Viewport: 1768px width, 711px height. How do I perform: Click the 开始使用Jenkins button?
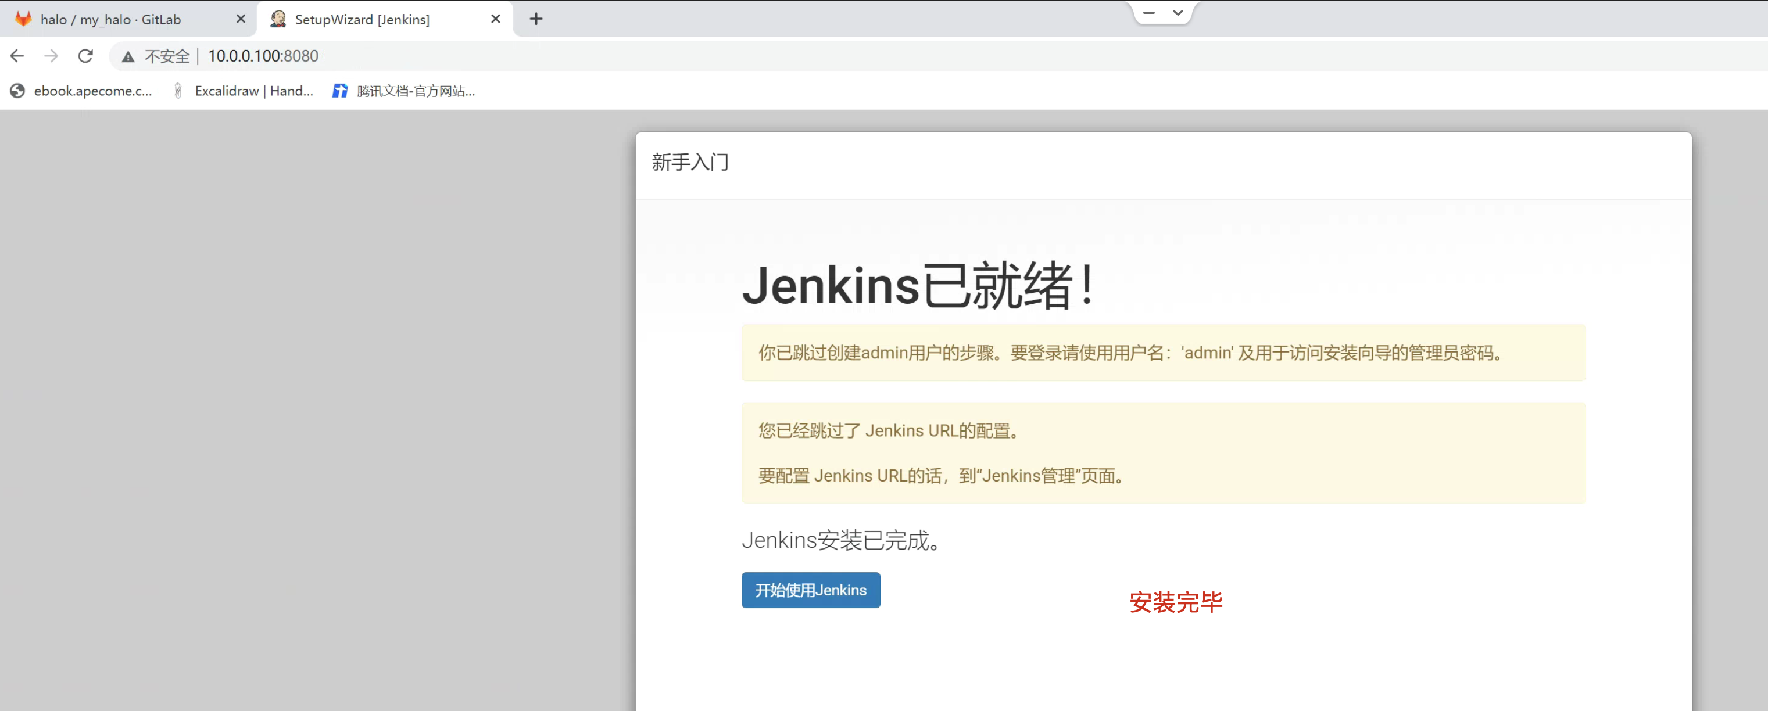click(x=810, y=590)
